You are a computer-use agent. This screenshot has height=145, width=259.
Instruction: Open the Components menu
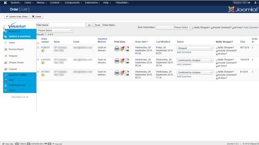(x=73, y=3)
